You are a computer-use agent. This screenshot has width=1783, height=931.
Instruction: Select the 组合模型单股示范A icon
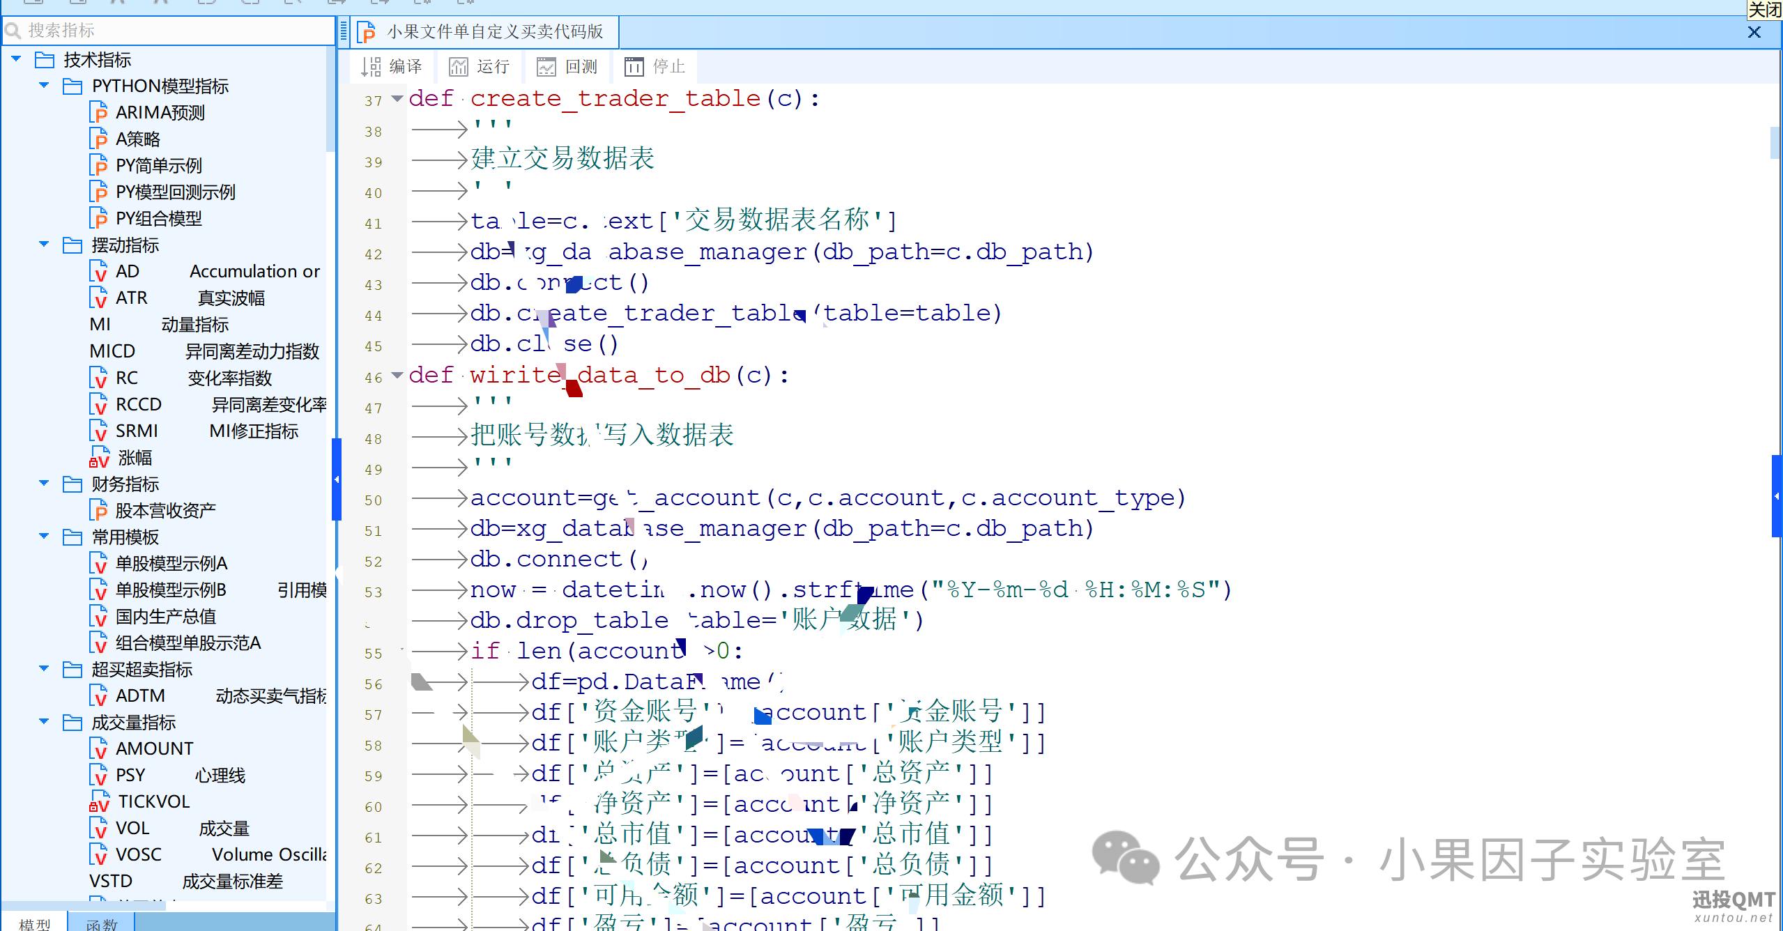98,643
